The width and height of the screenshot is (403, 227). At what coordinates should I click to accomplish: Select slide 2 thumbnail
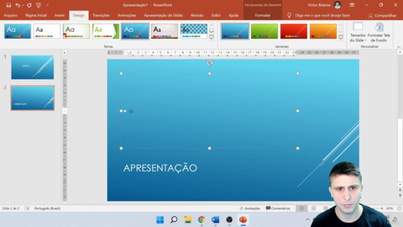(x=32, y=98)
